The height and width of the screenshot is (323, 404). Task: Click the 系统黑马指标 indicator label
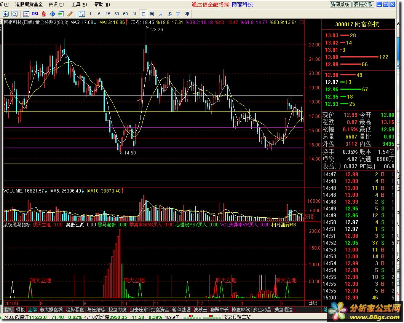pyautogui.click(x=17, y=225)
